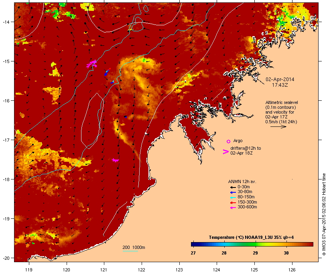Click the magenta drifter chevron legend symbol
Screen dimensions: 329x273
[x=225, y=152]
